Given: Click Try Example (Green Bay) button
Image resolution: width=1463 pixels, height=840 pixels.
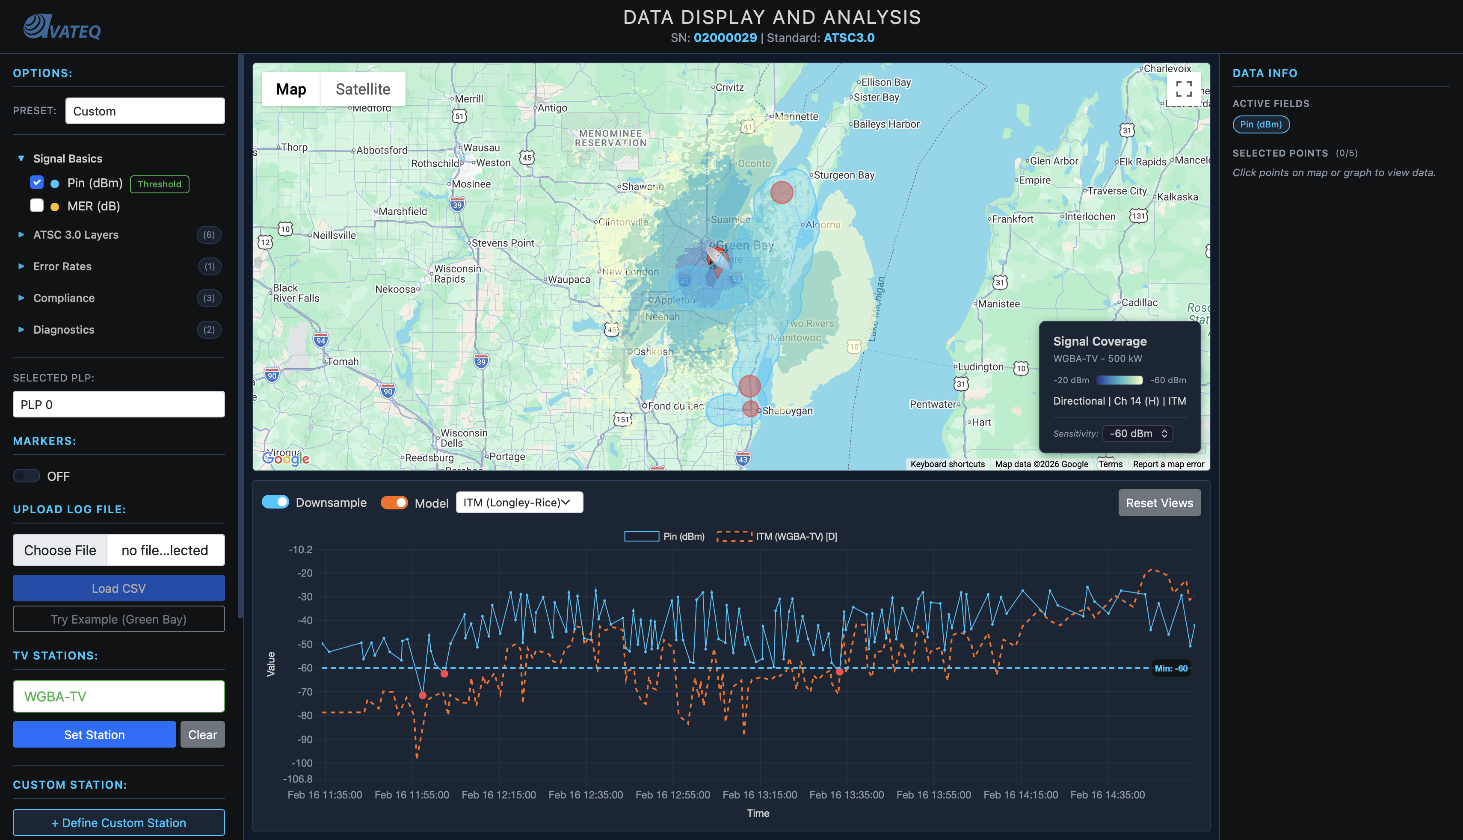Looking at the screenshot, I should [x=118, y=619].
